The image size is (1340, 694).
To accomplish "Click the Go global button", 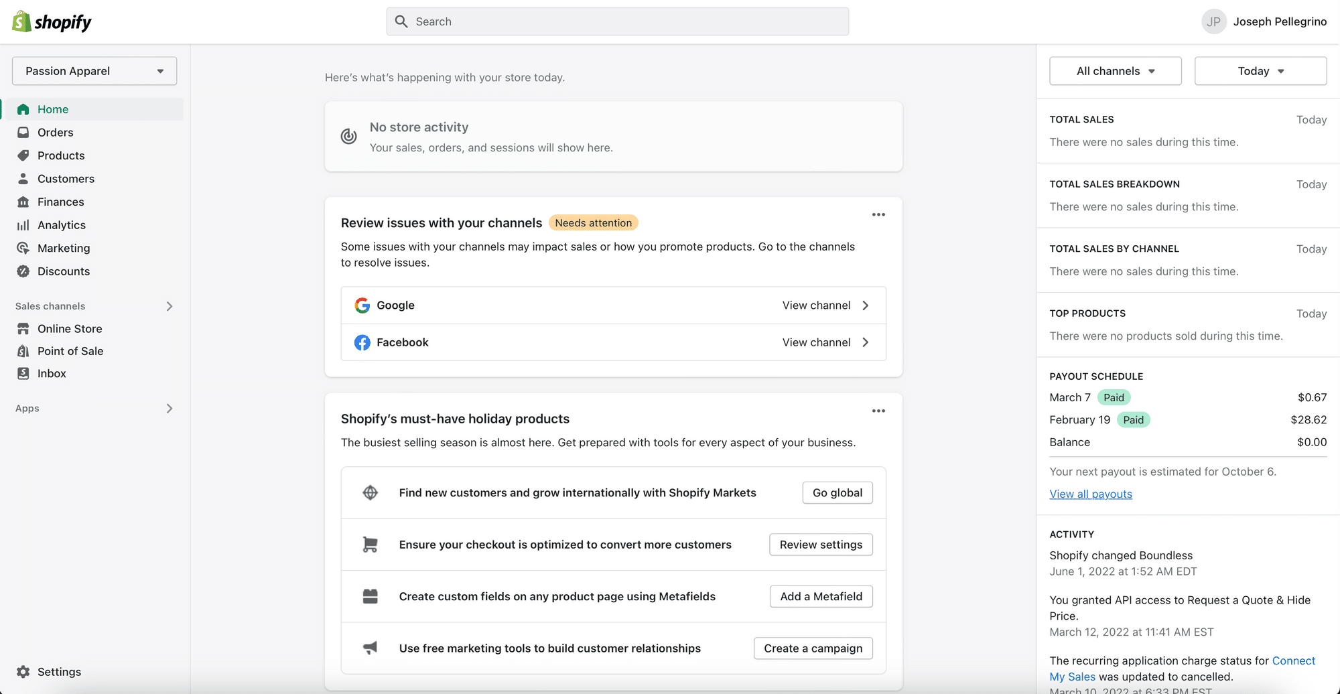I will coord(837,493).
